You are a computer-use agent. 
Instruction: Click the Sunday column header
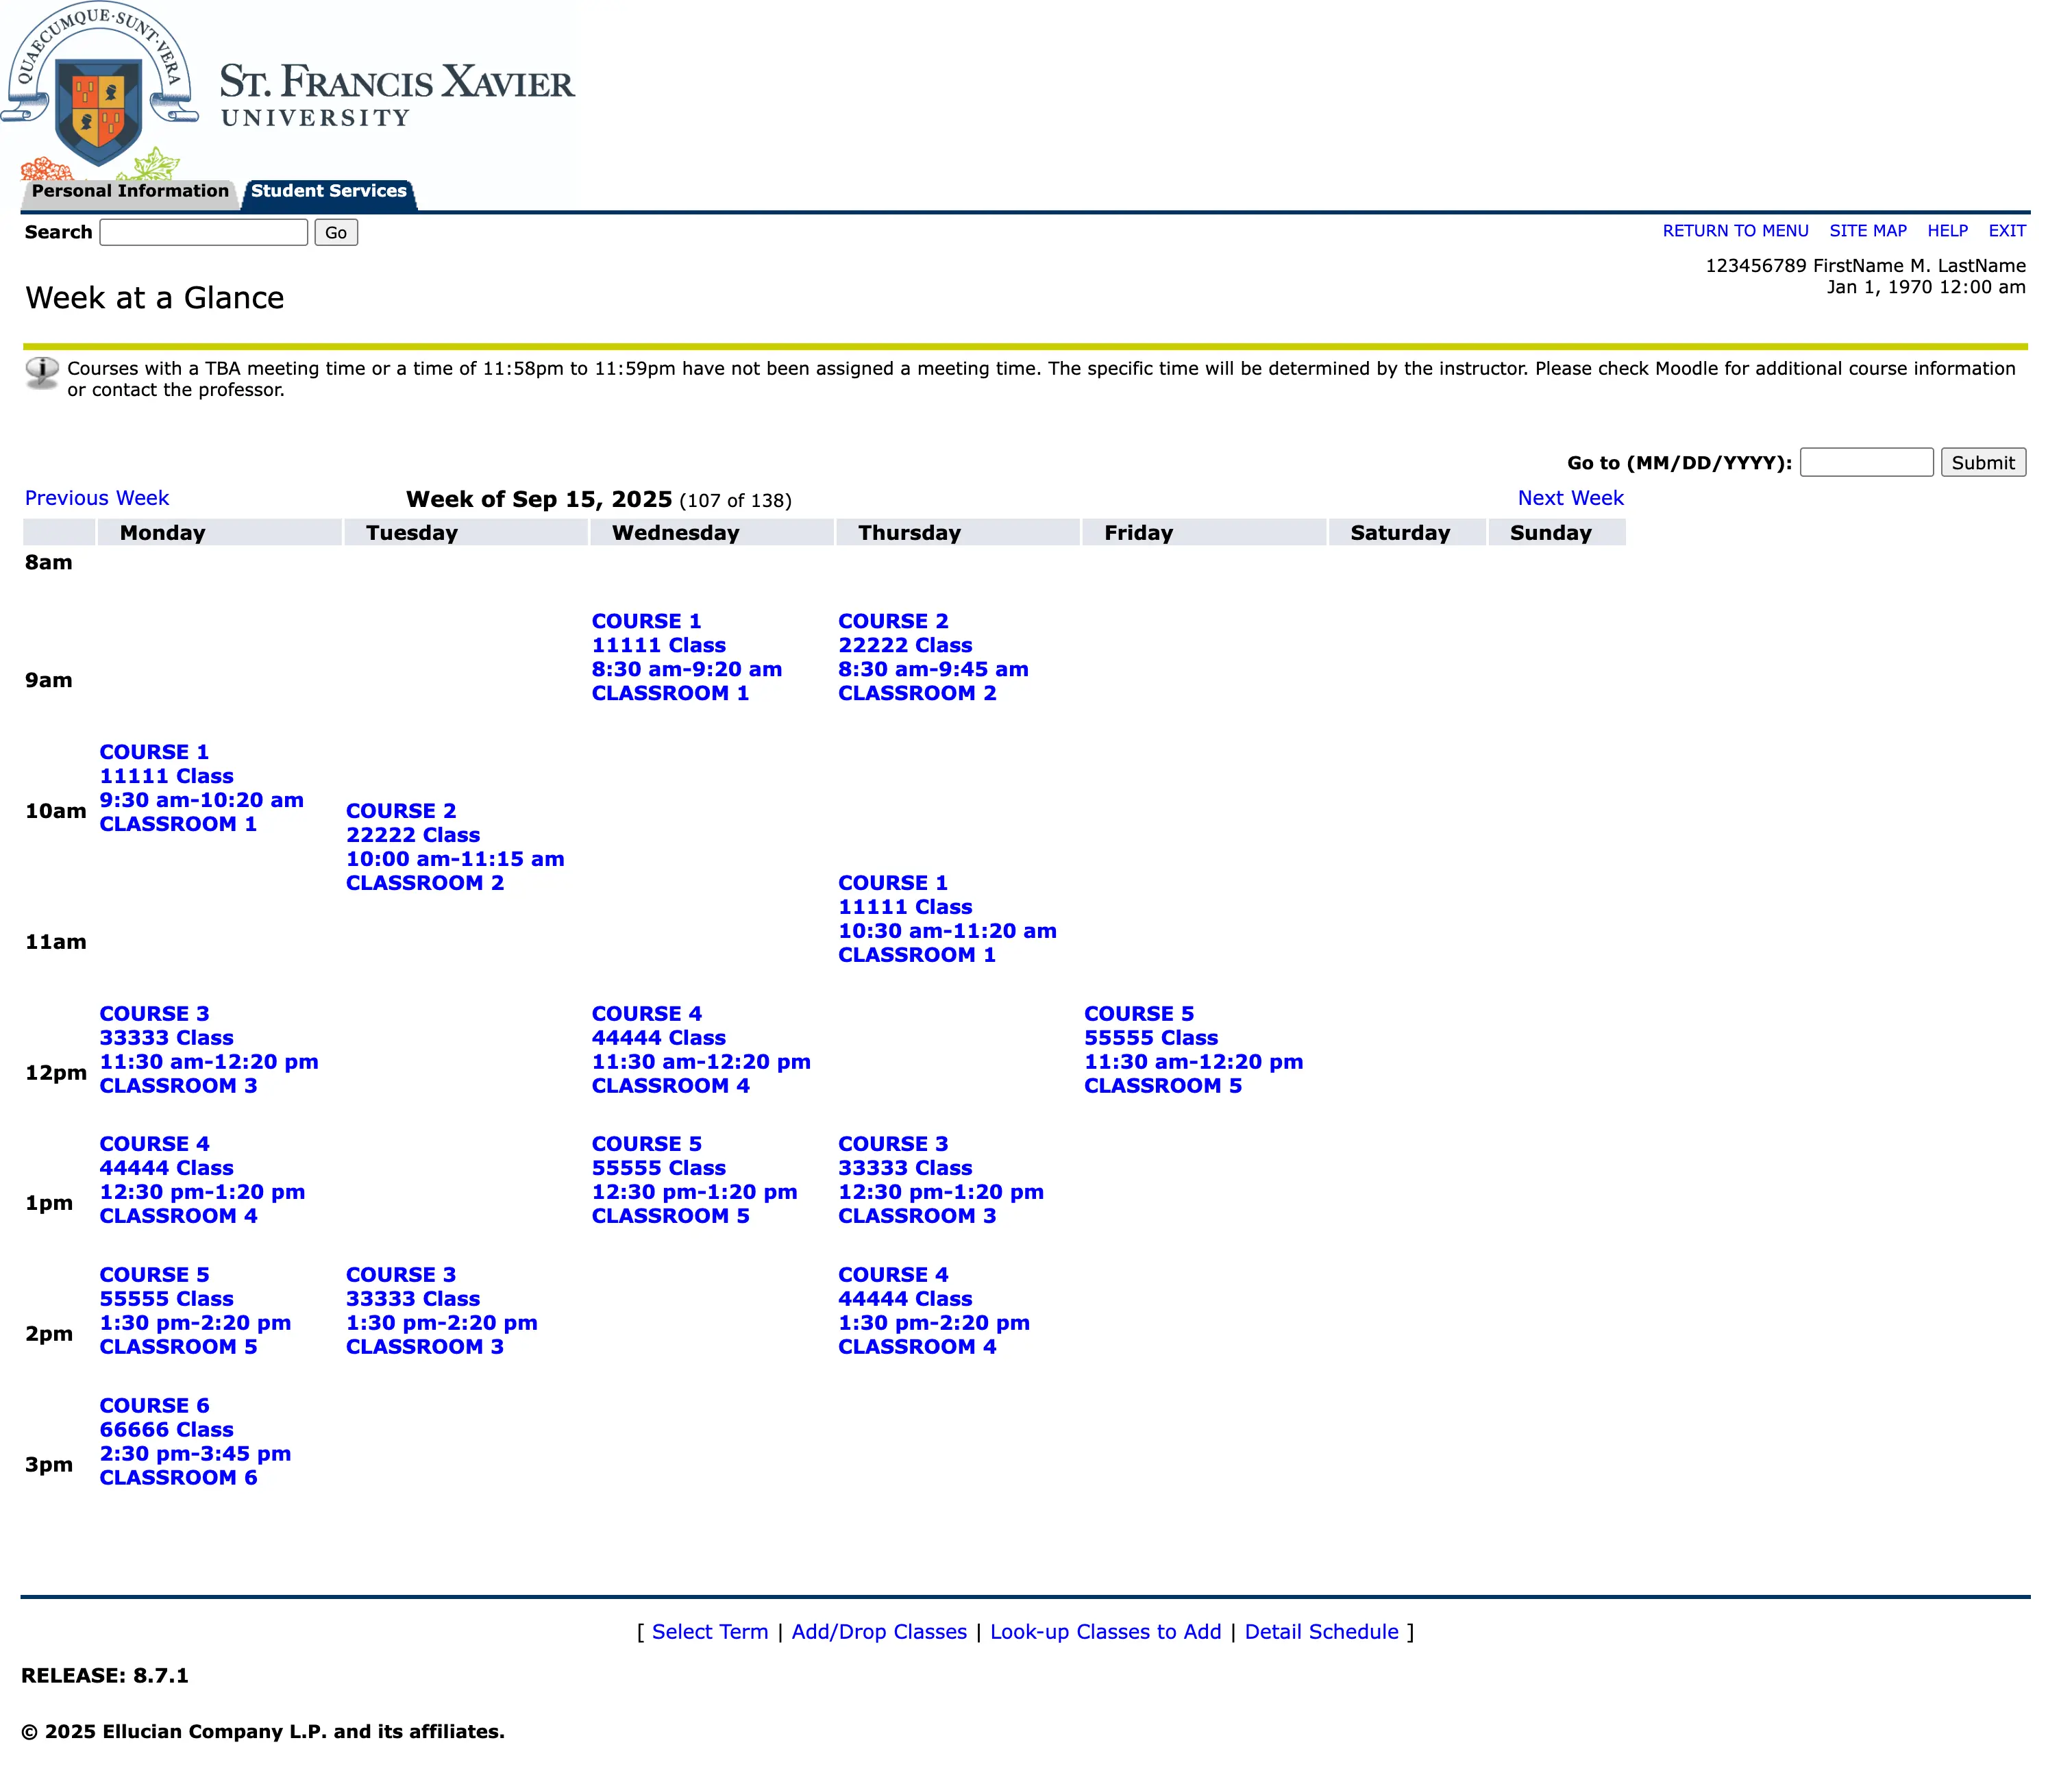(1557, 533)
